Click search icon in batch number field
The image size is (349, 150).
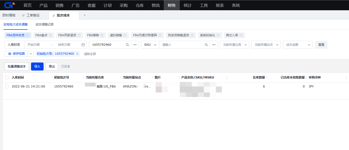point(127,45)
